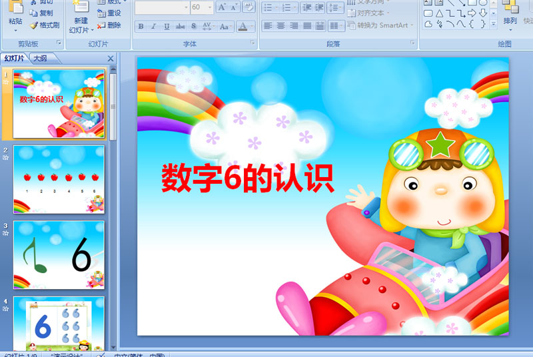This screenshot has height=357, width=533.
Task: Toggle strikethrough abc button
Action: tap(180, 27)
